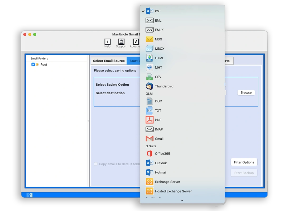Uncheck the Root folder checkbox

coord(33,64)
